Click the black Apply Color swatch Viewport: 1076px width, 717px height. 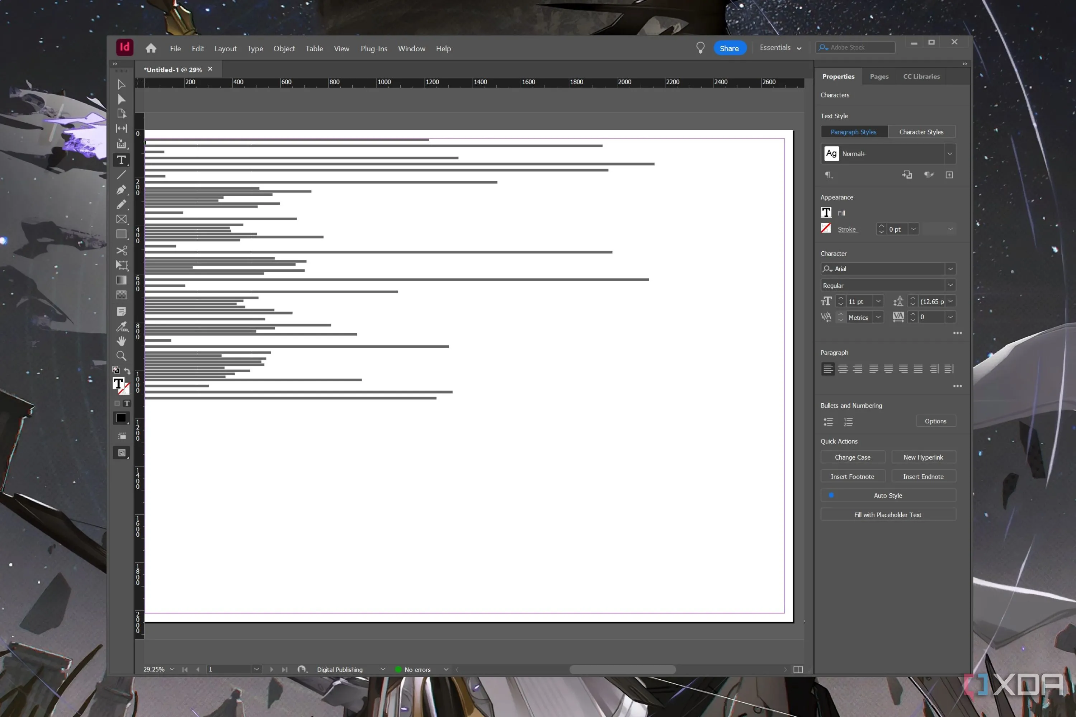pyautogui.click(x=121, y=418)
